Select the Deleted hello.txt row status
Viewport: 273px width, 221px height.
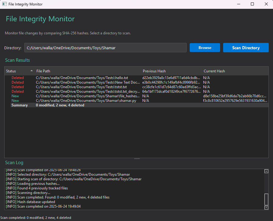coord(18,78)
